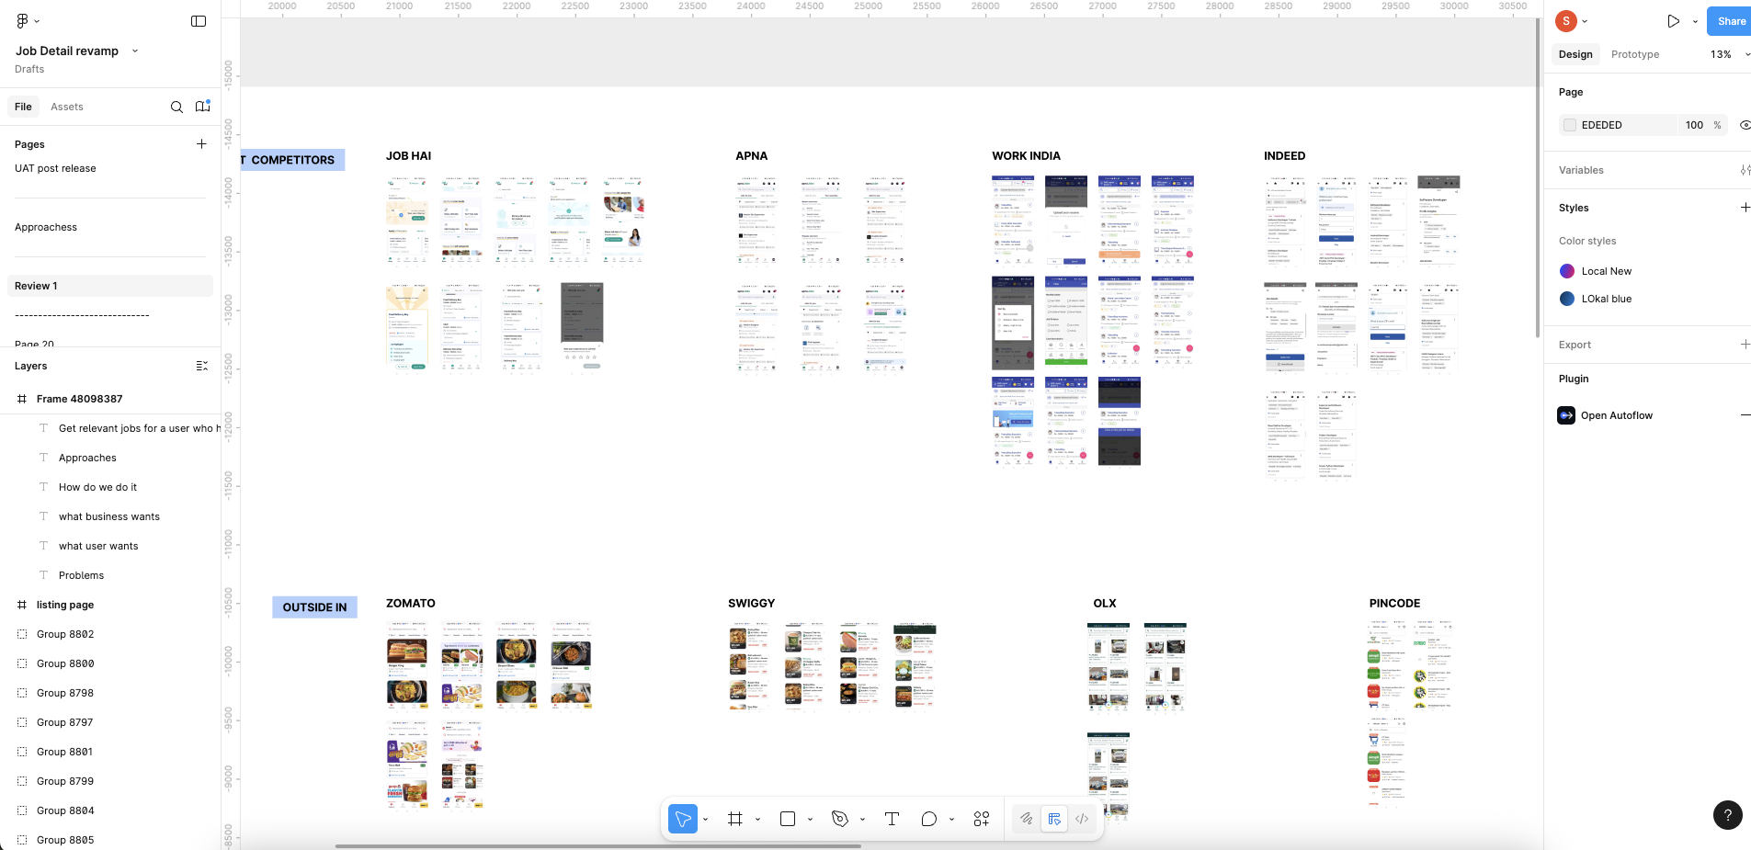This screenshot has height=850, width=1751.
Task: Click the EDEDED page color swatch
Action: click(1570, 125)
